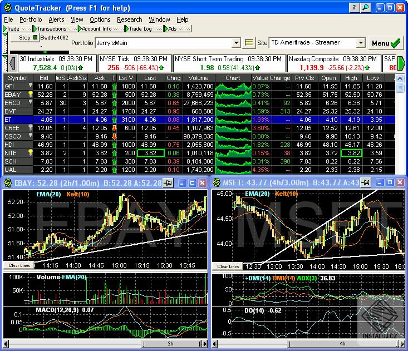This screenshot has height=351, width=408.
Task: Click EBAY chart 2h timeframe slider
Action: tap(170, 344)
